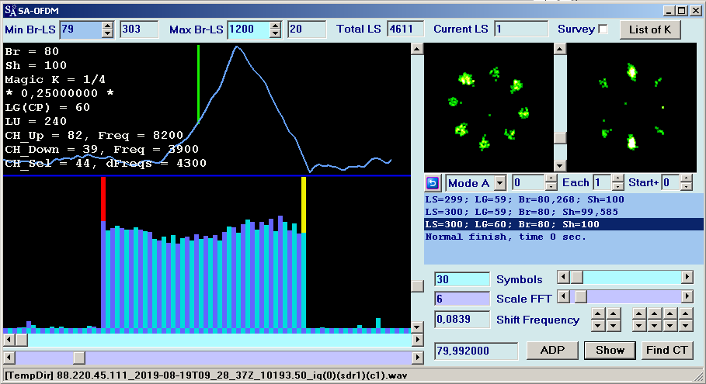The height and width of the screenshot is (384, 706).
Task: Click the Max Br-LS input showing 1200
Action: click(x=249, y=29)
